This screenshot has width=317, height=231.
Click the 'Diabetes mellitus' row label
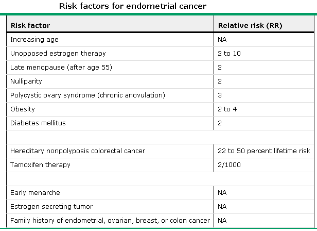[x=38, y=123]
